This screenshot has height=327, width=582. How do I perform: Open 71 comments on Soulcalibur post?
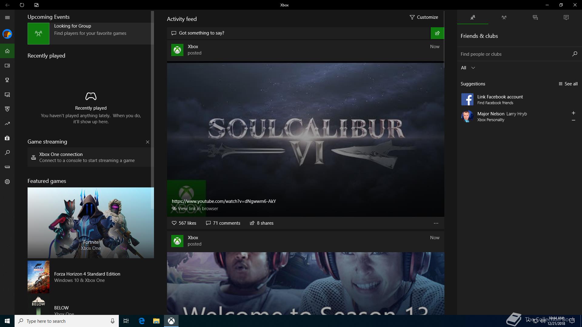click(x=223, y=223)
